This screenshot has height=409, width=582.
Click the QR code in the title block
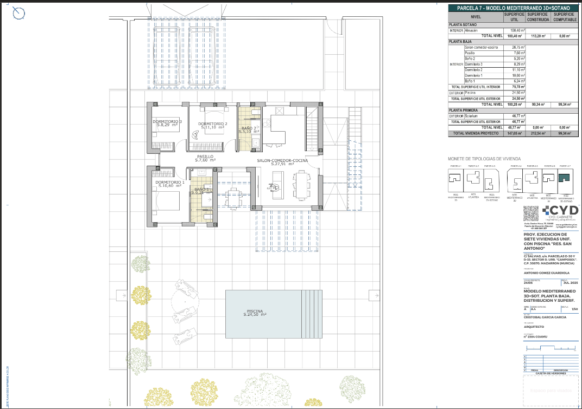click(x=531, y=214)
